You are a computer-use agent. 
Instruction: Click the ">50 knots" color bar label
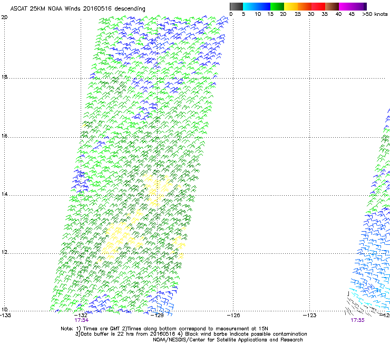[375, 14]
